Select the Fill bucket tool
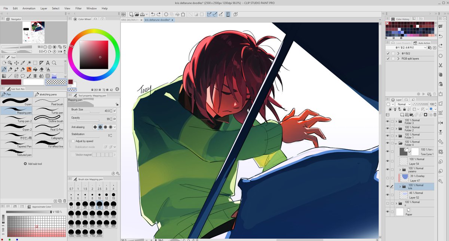449x241 pixels. tap(35, 69)
